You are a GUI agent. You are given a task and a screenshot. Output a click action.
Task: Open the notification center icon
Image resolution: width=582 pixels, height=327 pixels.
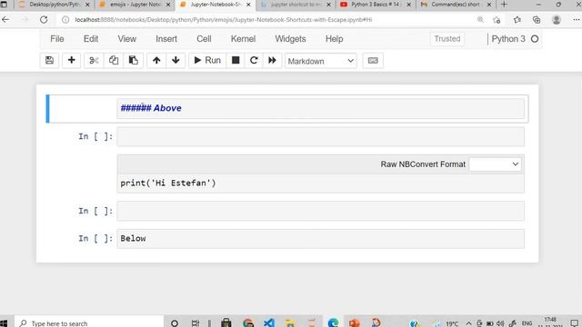[574, 323]
